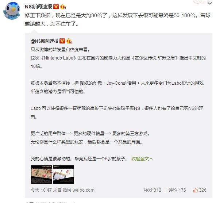Open NS新闻速报 author name at top

click(38, 7)
